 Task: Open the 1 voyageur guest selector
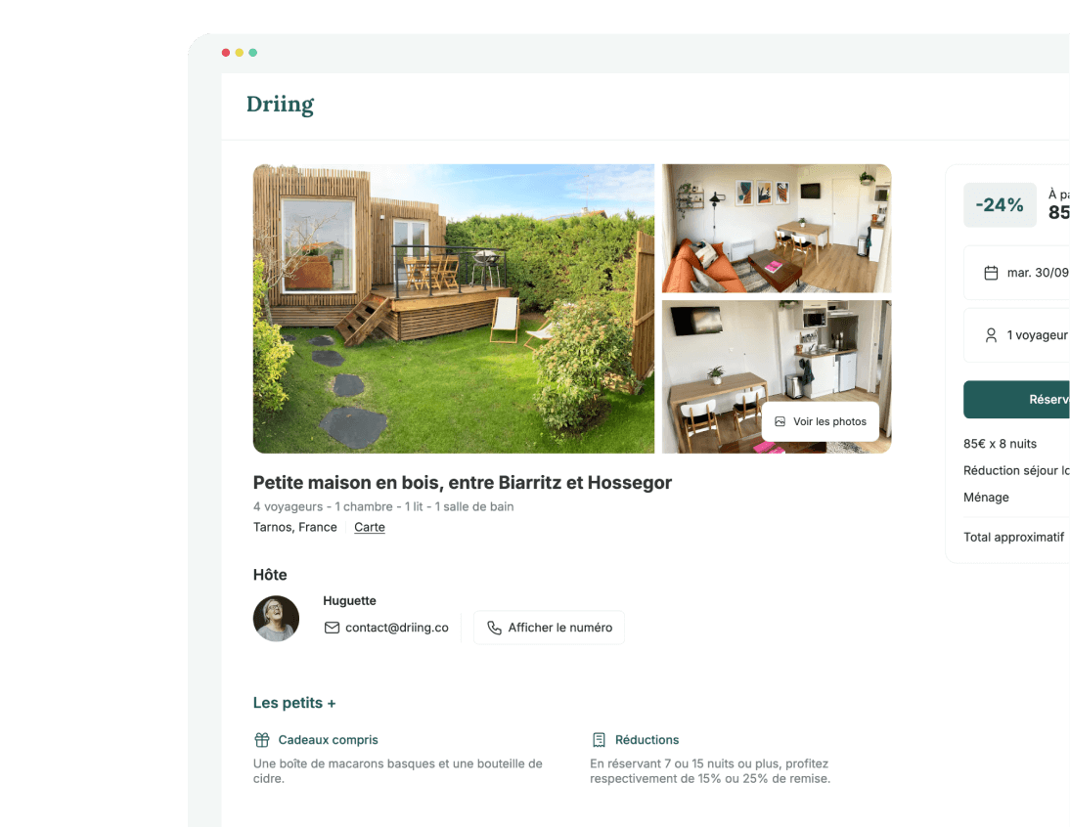click(1017, 334)
